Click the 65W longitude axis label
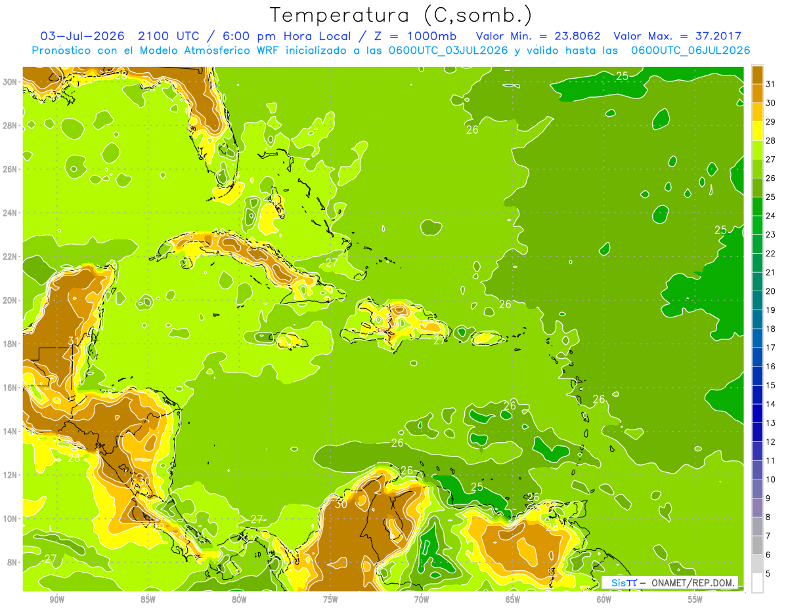 click(x=513, y=599)
